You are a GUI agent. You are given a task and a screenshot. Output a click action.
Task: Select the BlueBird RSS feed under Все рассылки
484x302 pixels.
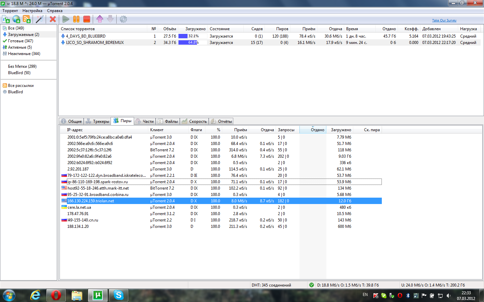click(x=15, y=92)
